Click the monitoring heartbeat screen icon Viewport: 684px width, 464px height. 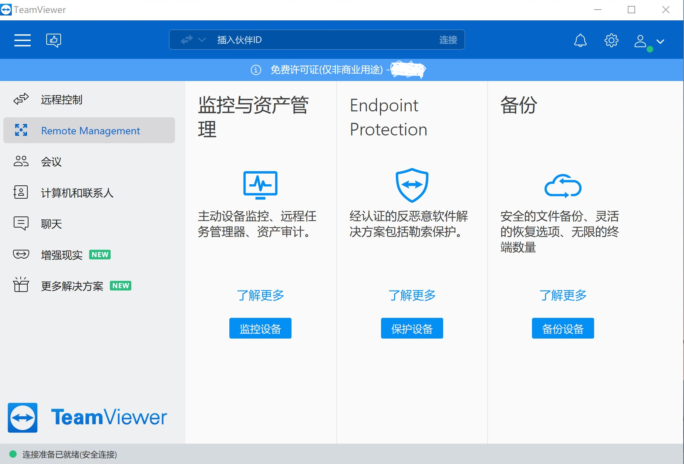pyautogui.click(x=260, y=185)
